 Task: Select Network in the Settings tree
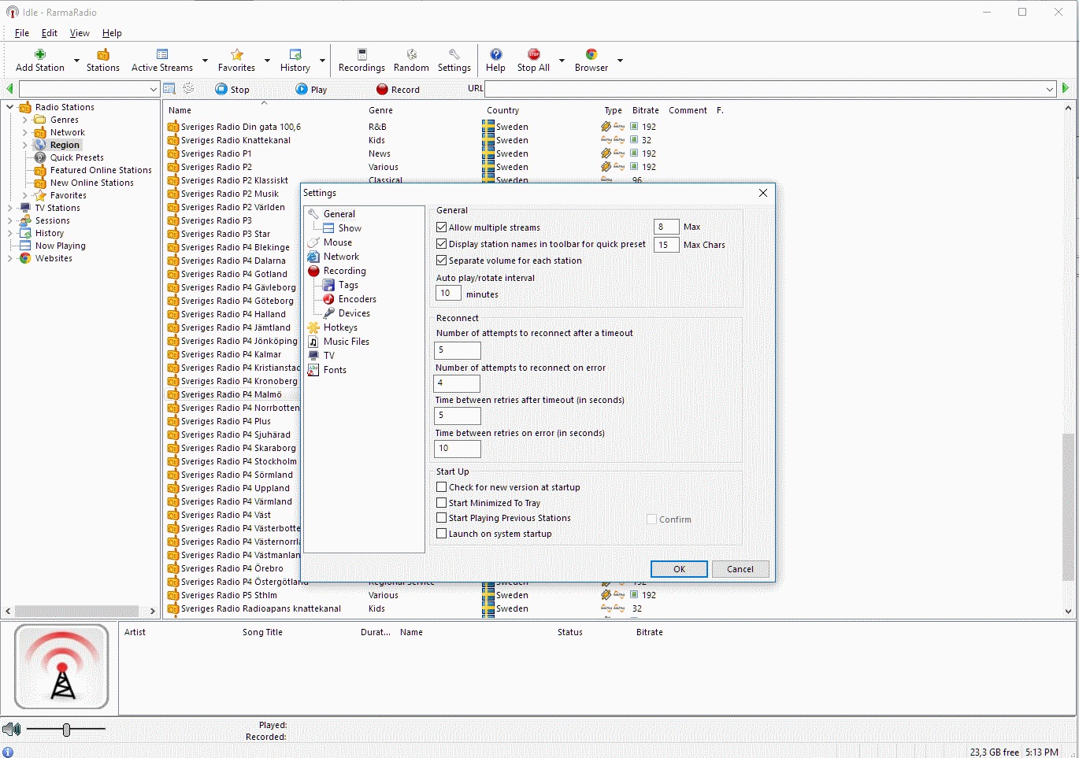(333, 257)
